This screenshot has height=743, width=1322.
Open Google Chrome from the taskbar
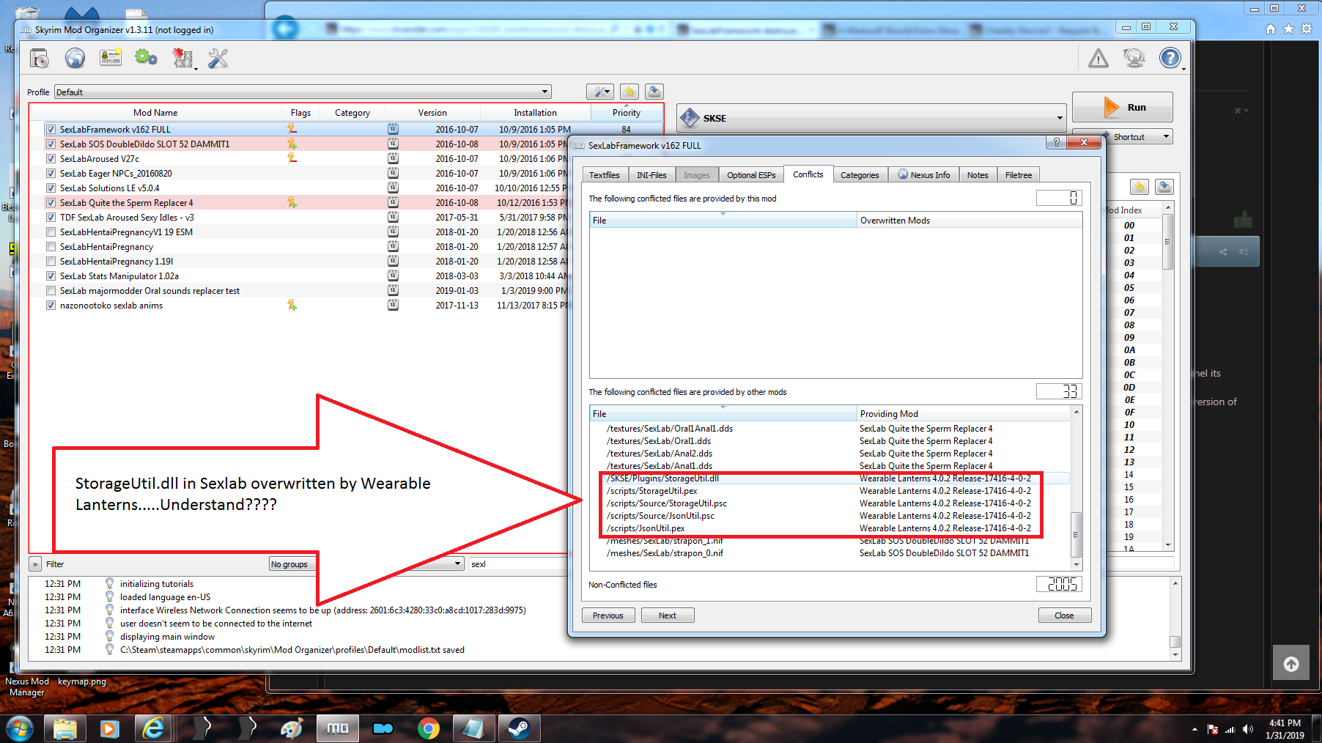click(429, 728)
